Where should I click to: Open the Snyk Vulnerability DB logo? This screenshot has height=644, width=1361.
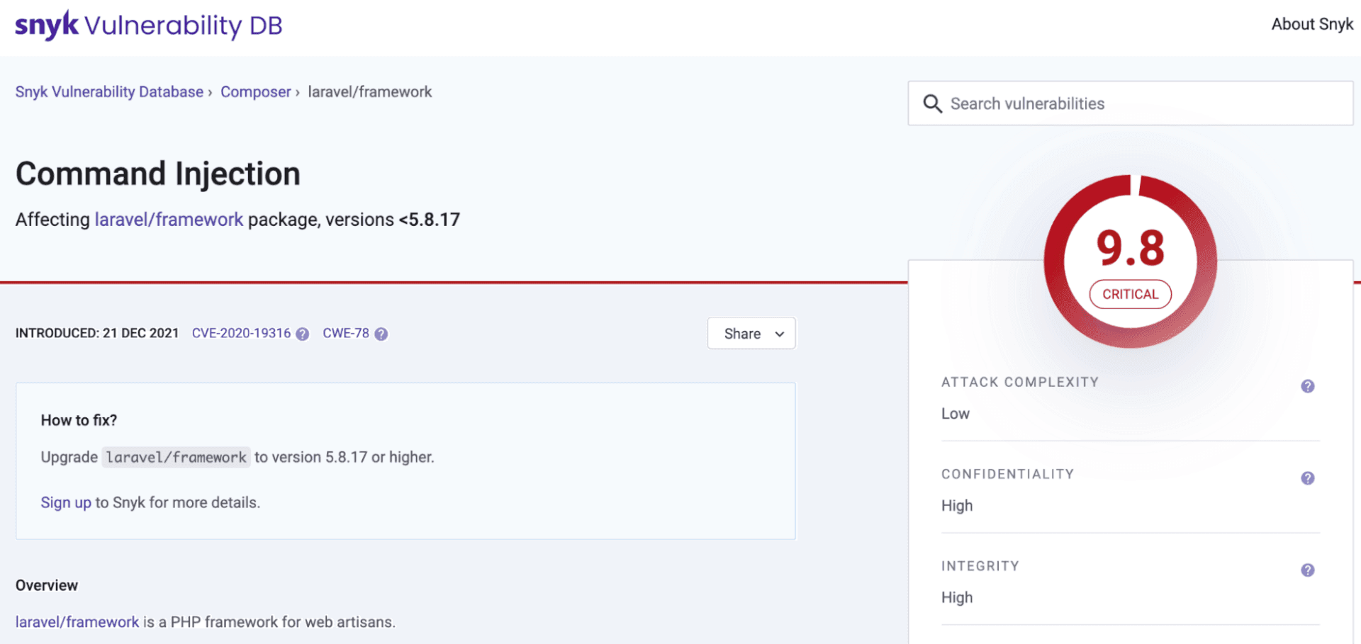click(x=149, y=26)
